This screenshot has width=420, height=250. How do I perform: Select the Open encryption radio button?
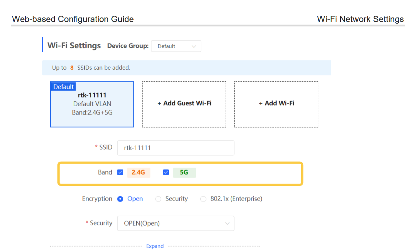pos(120,199)
